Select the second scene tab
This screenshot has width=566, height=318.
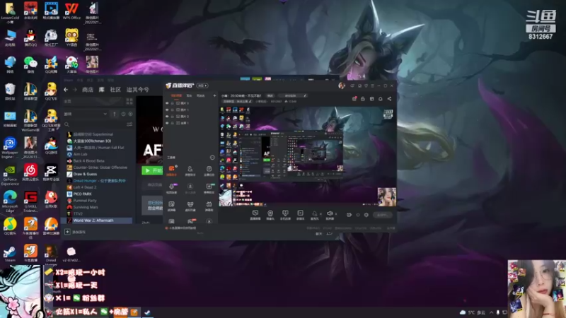coord(189,95)
